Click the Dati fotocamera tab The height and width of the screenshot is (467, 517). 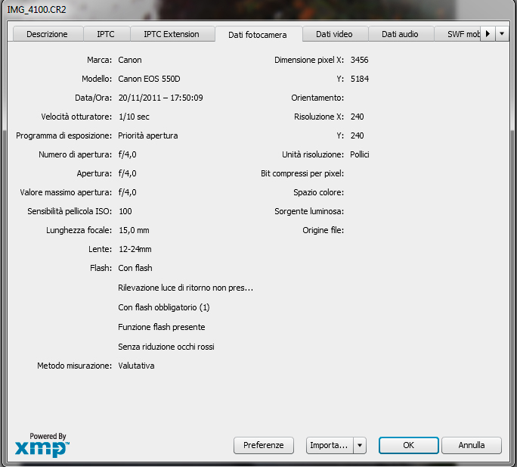pyautogui.click(x=258, y=34)
